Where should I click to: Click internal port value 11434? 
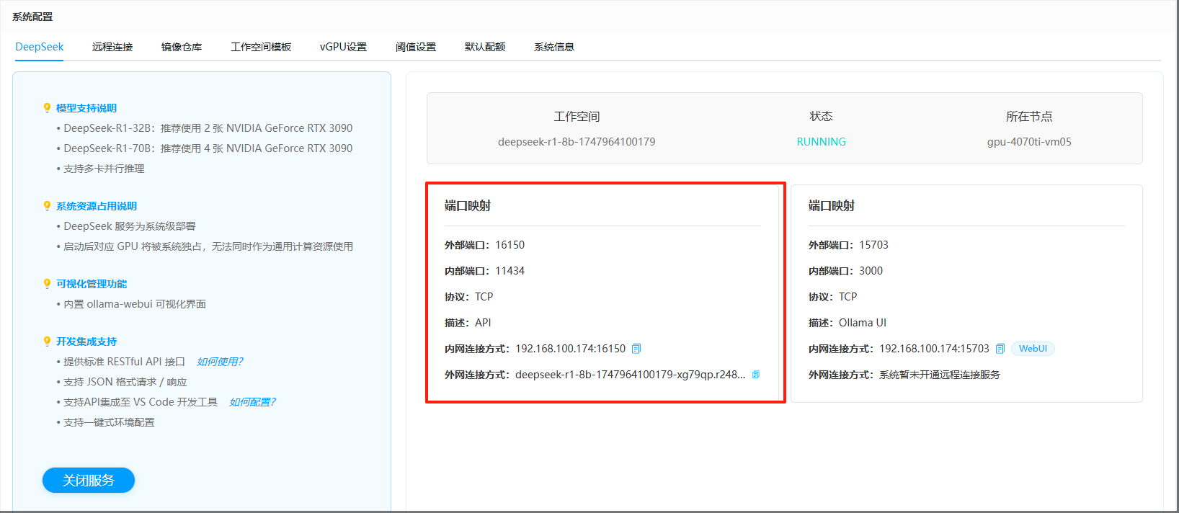[x=510, y=271]
